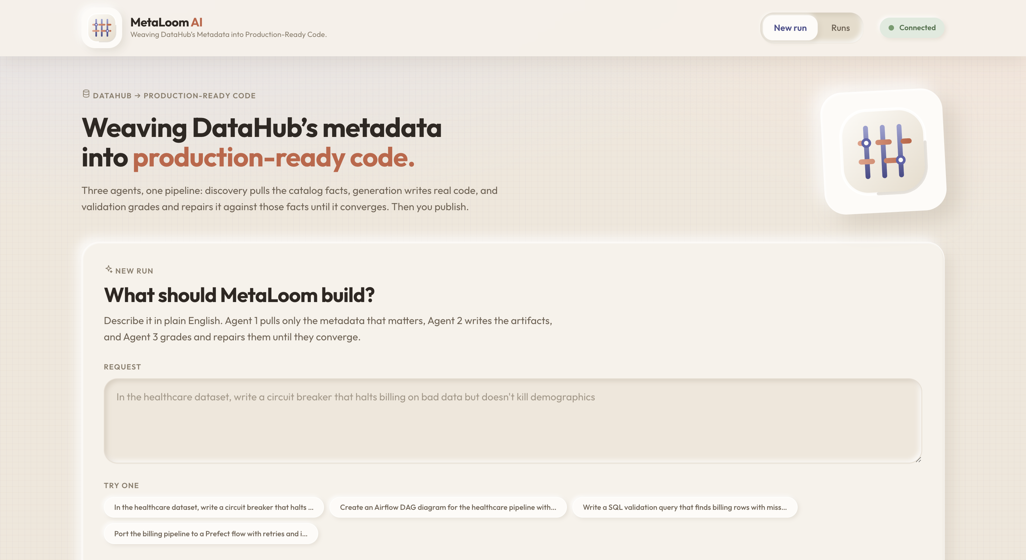Image resolution: width=1026 pixels, height=560 pixels.
Task: Click the TRY ONE section label
Action: [x=121, y=485]
